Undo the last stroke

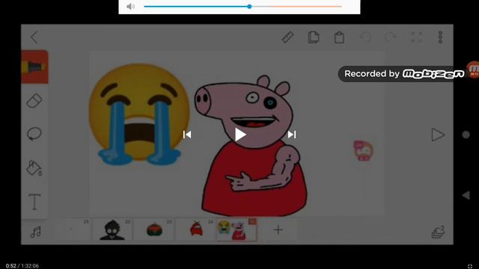point(365,37)
